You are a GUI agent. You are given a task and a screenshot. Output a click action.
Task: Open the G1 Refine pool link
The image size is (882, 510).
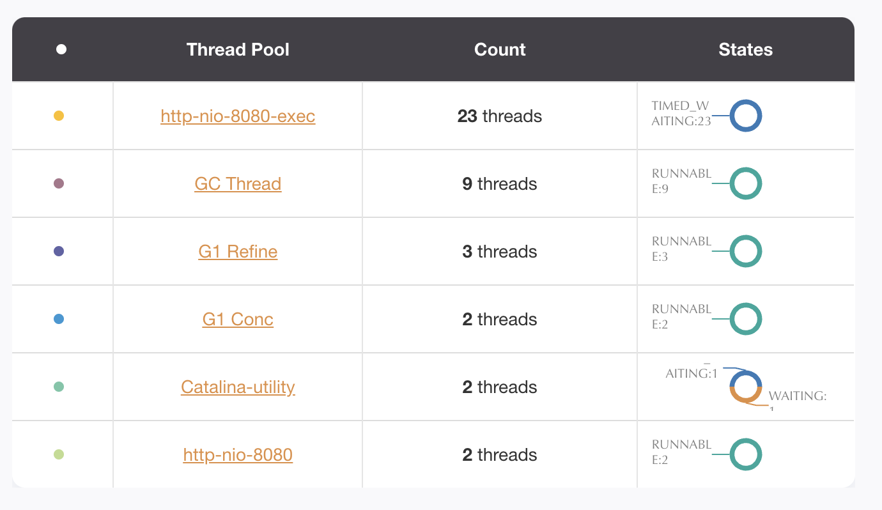(x=238, y=252)
